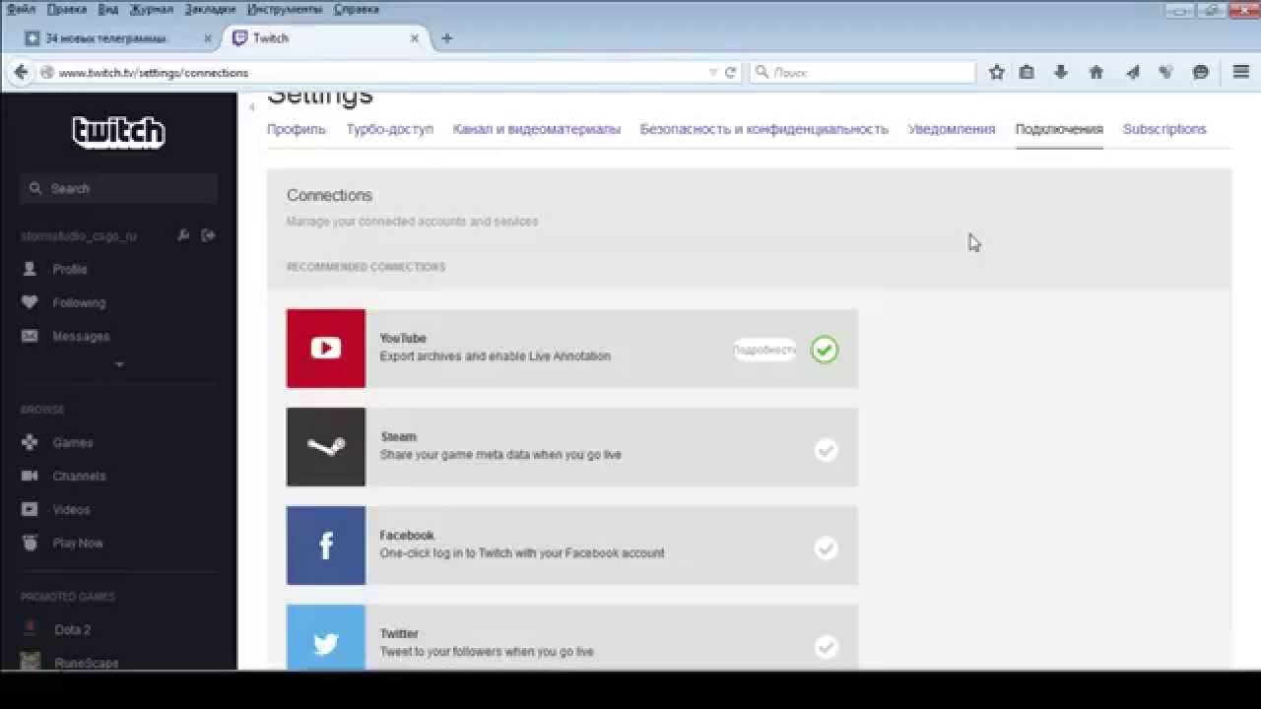This screenshot has width=1261, height=709.
Task: Open the Файл menu
Action: pos(21,9)
